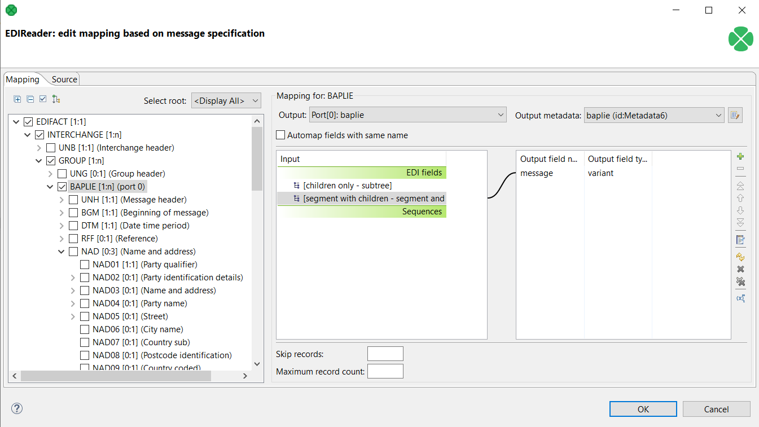The height and width of the screenshot is (427, 759).
Task: Enable Automap fields with same name
Action: click(280, 135)
